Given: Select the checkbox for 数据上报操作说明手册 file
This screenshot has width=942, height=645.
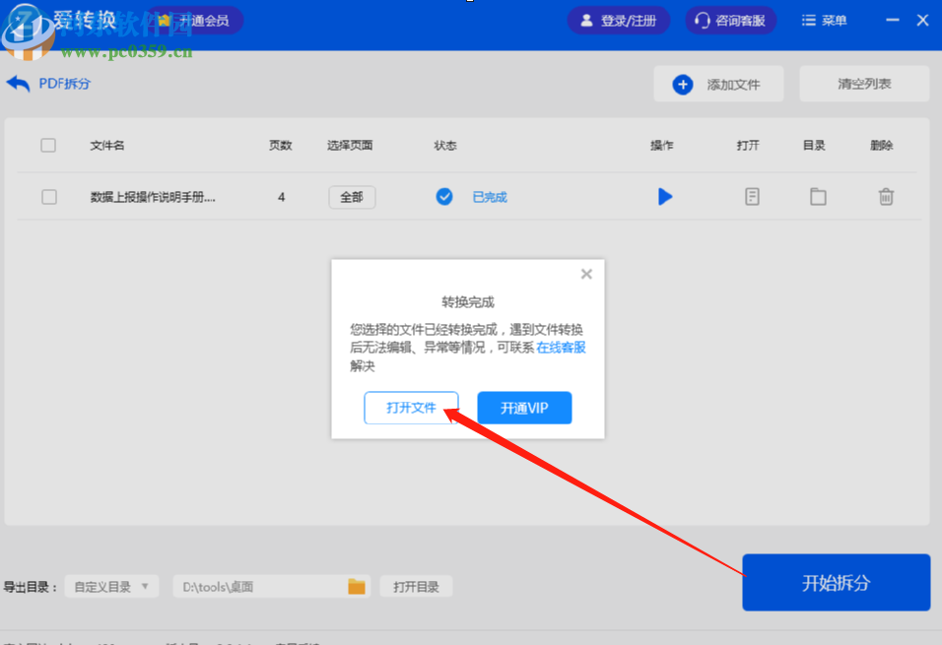Looking at the screenshot, I should coord(48,197).
